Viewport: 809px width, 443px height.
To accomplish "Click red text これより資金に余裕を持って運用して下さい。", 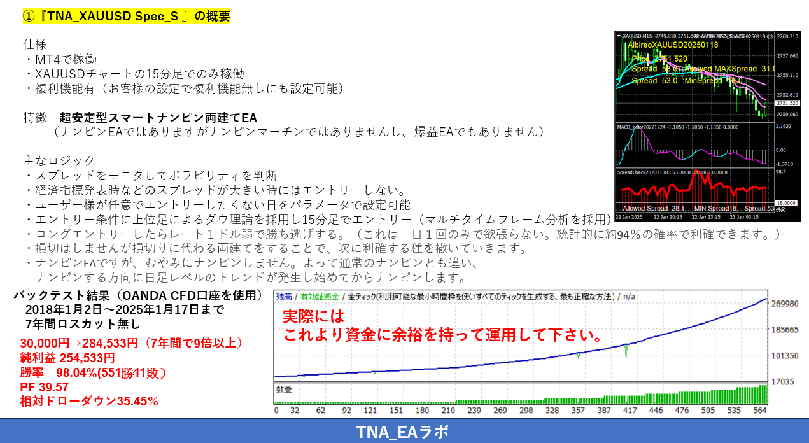I will tap(442, 335).
